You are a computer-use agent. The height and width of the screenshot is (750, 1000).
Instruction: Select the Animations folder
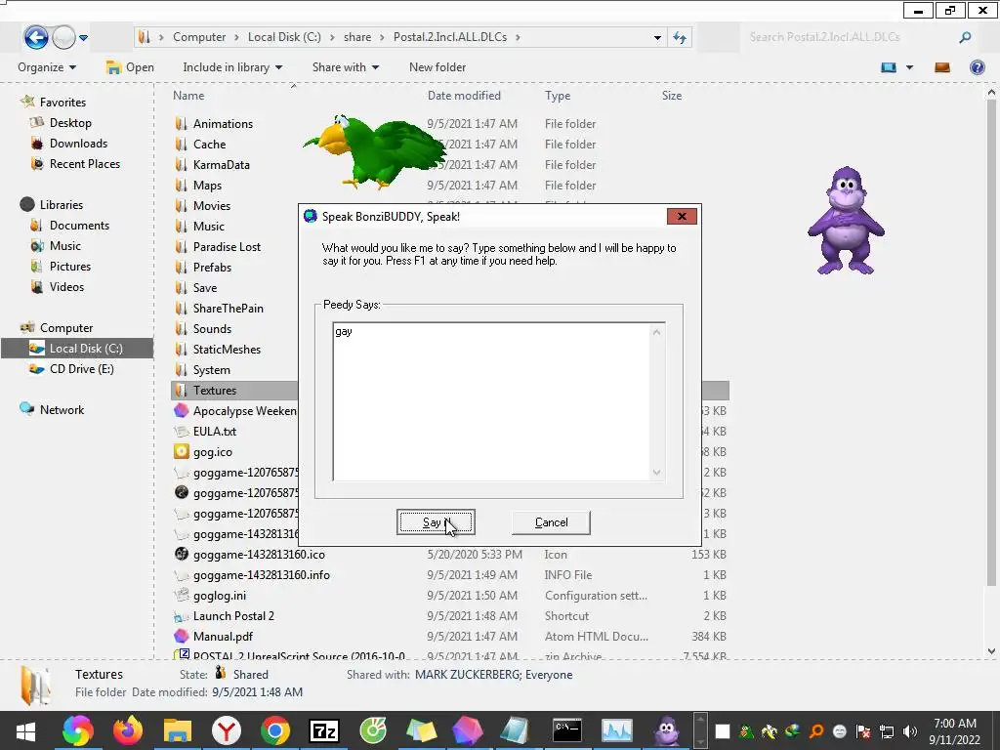click(x=223, y=124)
